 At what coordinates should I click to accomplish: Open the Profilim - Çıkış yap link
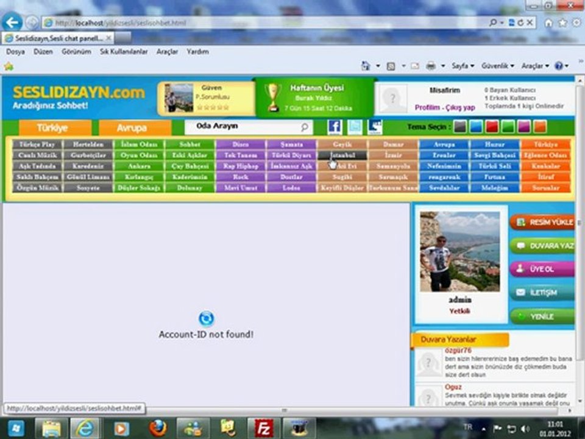[x=445, y=107]
